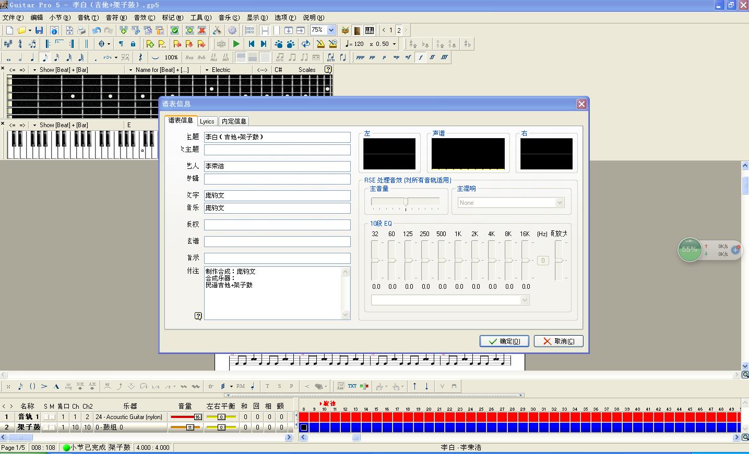Toggle the fff dynamic marking
The image size is (749, 454).
pyautogui.click(x=444, y=57)
